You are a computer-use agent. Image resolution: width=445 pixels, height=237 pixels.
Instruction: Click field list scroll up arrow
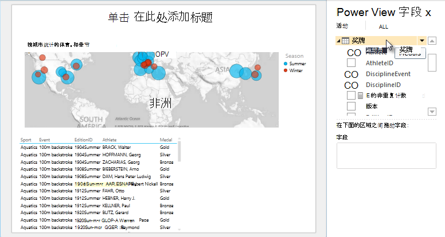coord(432,41)
